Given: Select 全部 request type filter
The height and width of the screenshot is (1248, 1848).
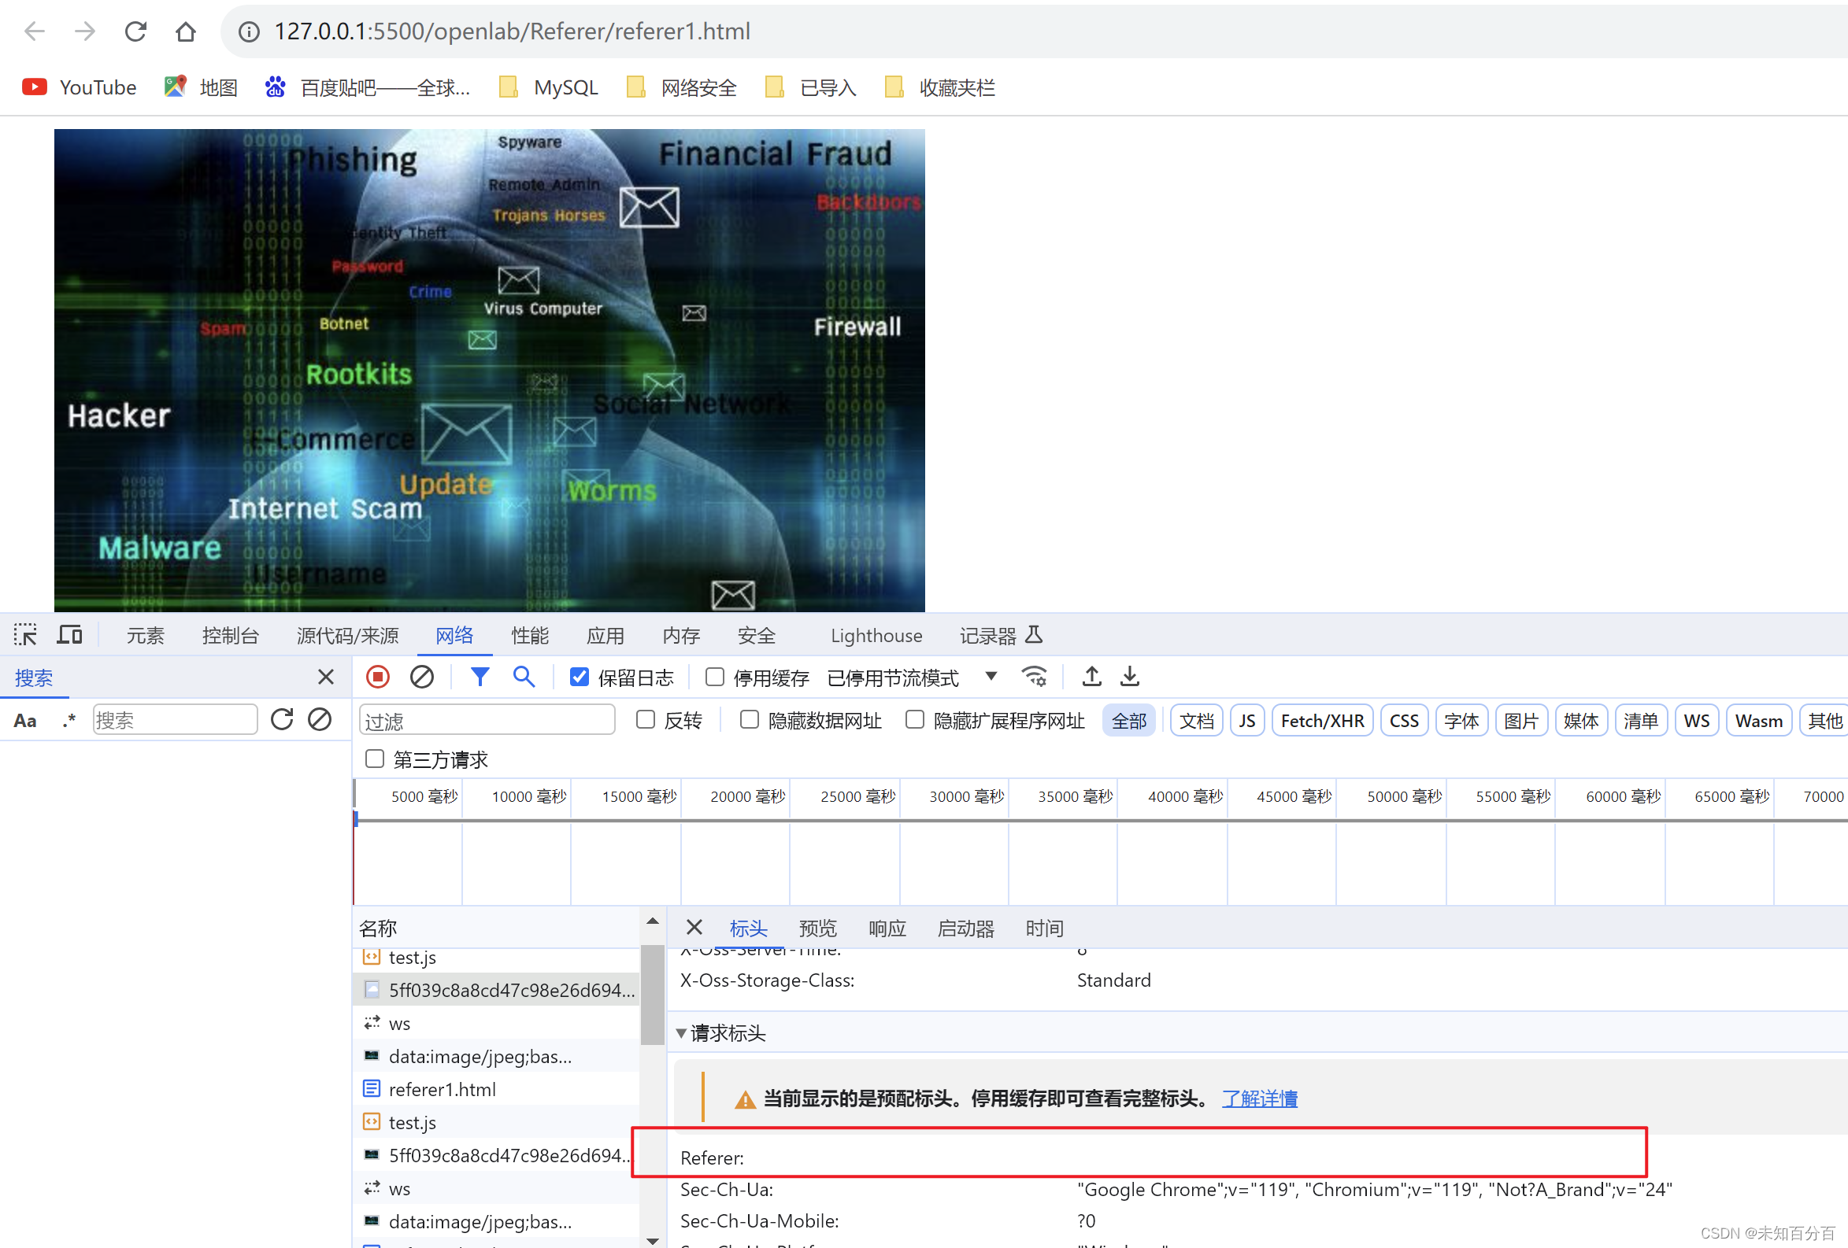Looking at the screenshot, I should tap(1128, 720).
